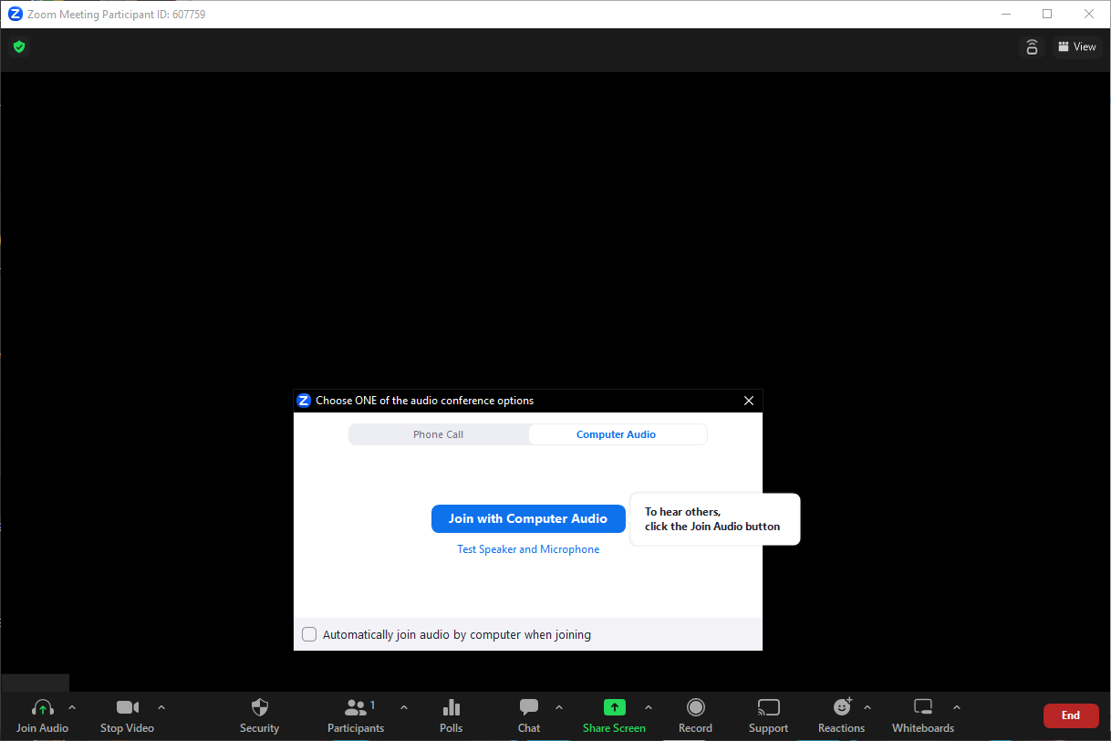Stop Video using the camera icon
1111x741 pixels.
tap(128, 707)
